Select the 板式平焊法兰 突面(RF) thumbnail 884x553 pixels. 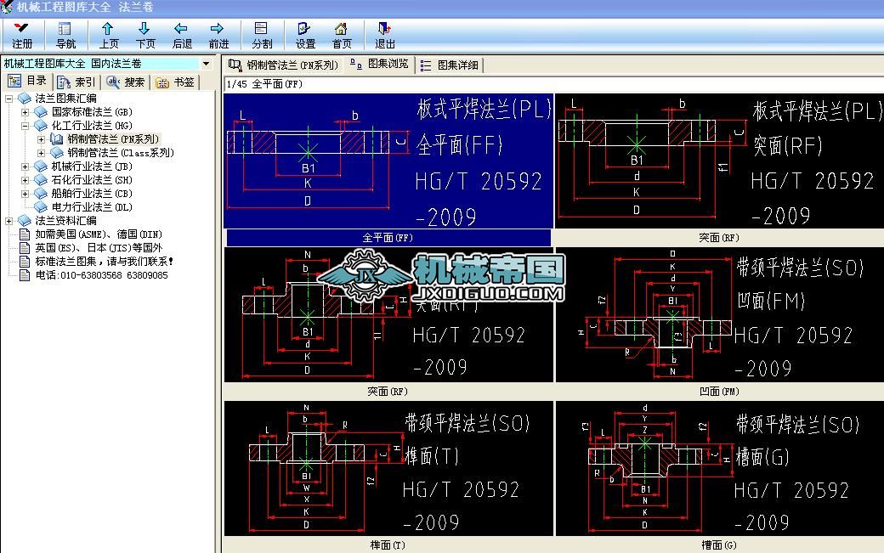(x=720, y=161)
